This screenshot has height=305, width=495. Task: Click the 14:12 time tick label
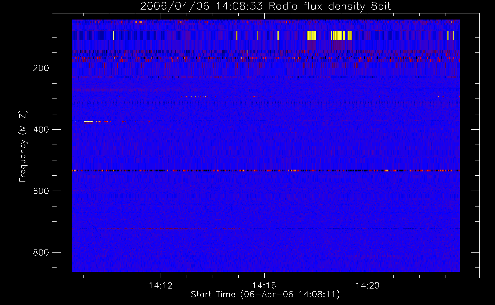[x=161, y=286]
